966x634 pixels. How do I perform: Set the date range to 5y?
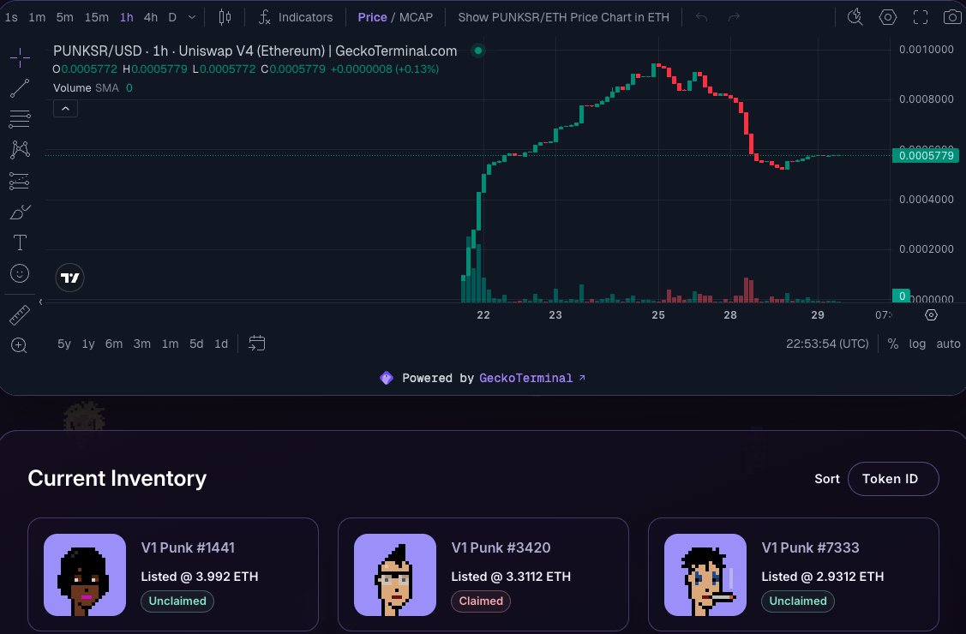[64, 344]
